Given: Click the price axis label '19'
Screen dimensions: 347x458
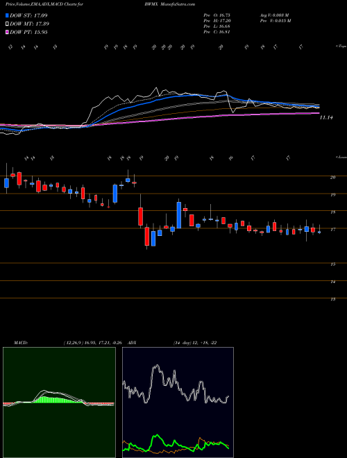Looking at the screenshot, I should (x=333, y=194).
